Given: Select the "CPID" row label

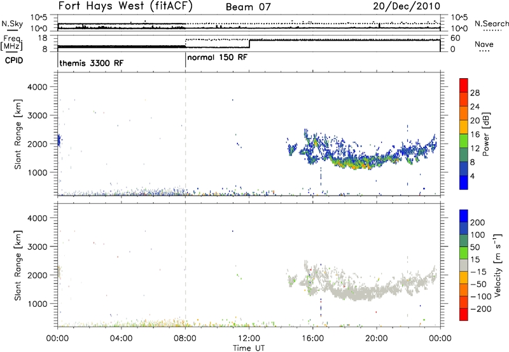Looking at the screenshot, I should coord(14,60).
